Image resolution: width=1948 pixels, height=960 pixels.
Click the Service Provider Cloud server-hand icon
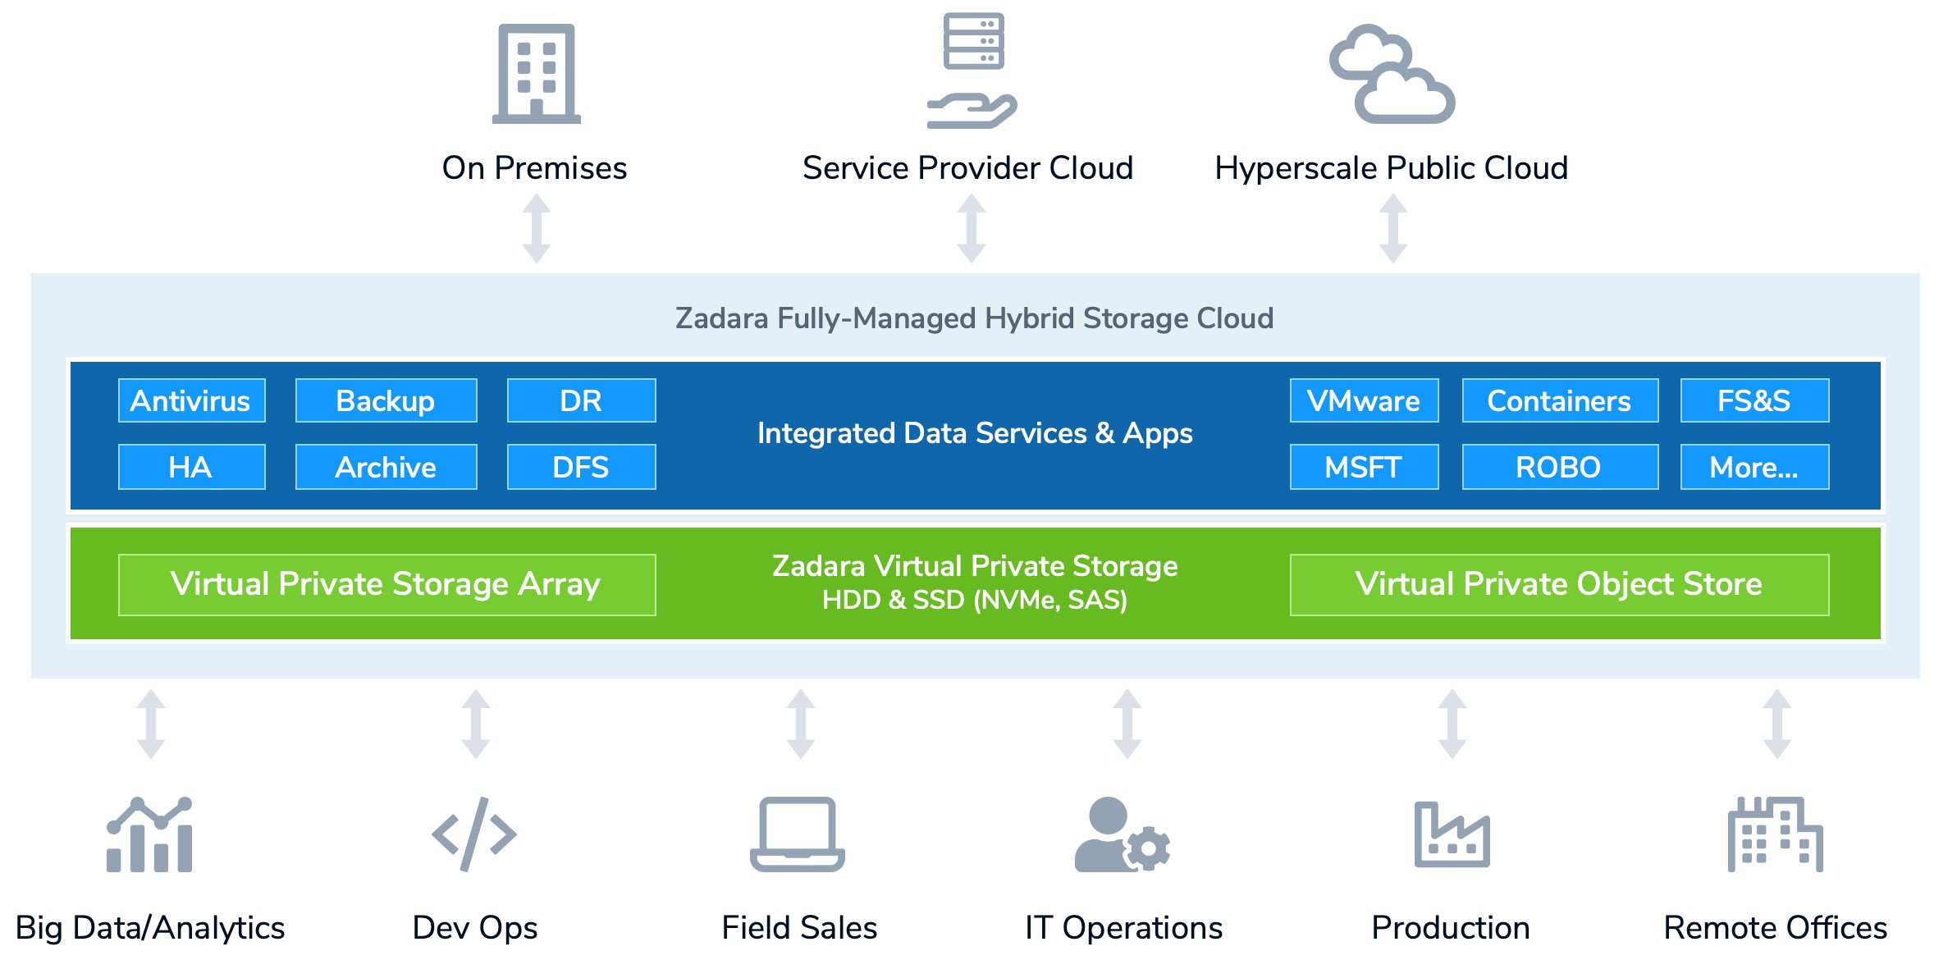tap(972, 71)
